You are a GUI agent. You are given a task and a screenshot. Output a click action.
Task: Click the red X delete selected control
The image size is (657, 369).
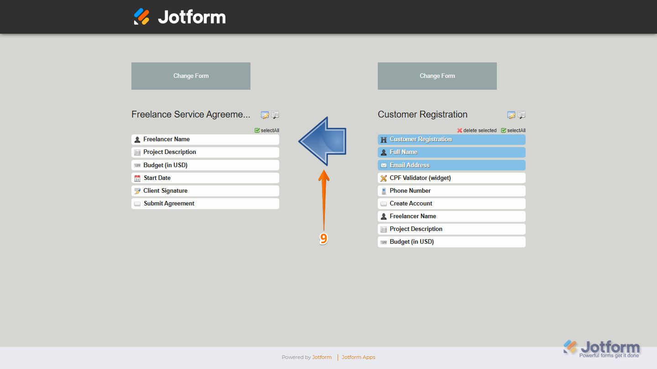(x=477, y=130)
